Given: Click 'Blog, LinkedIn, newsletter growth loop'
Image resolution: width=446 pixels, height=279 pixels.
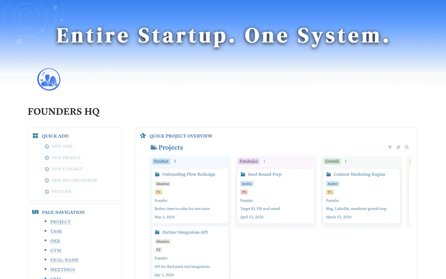Looking at the screenshot, I should coord(356,209).
